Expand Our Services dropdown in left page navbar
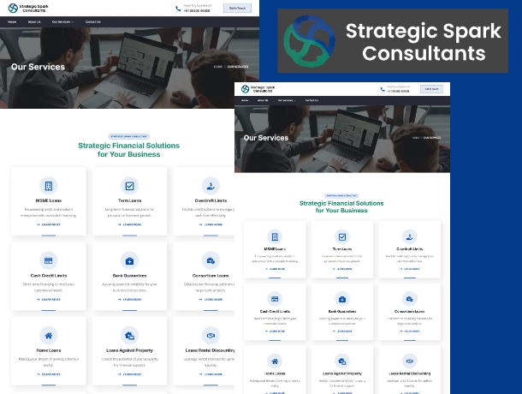 (62, 22)
